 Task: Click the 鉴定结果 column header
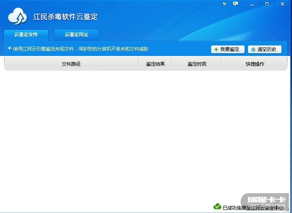[155, 64]
